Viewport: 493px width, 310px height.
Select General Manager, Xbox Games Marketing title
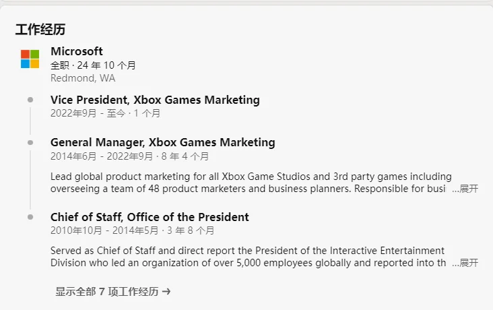coord(162,142)
